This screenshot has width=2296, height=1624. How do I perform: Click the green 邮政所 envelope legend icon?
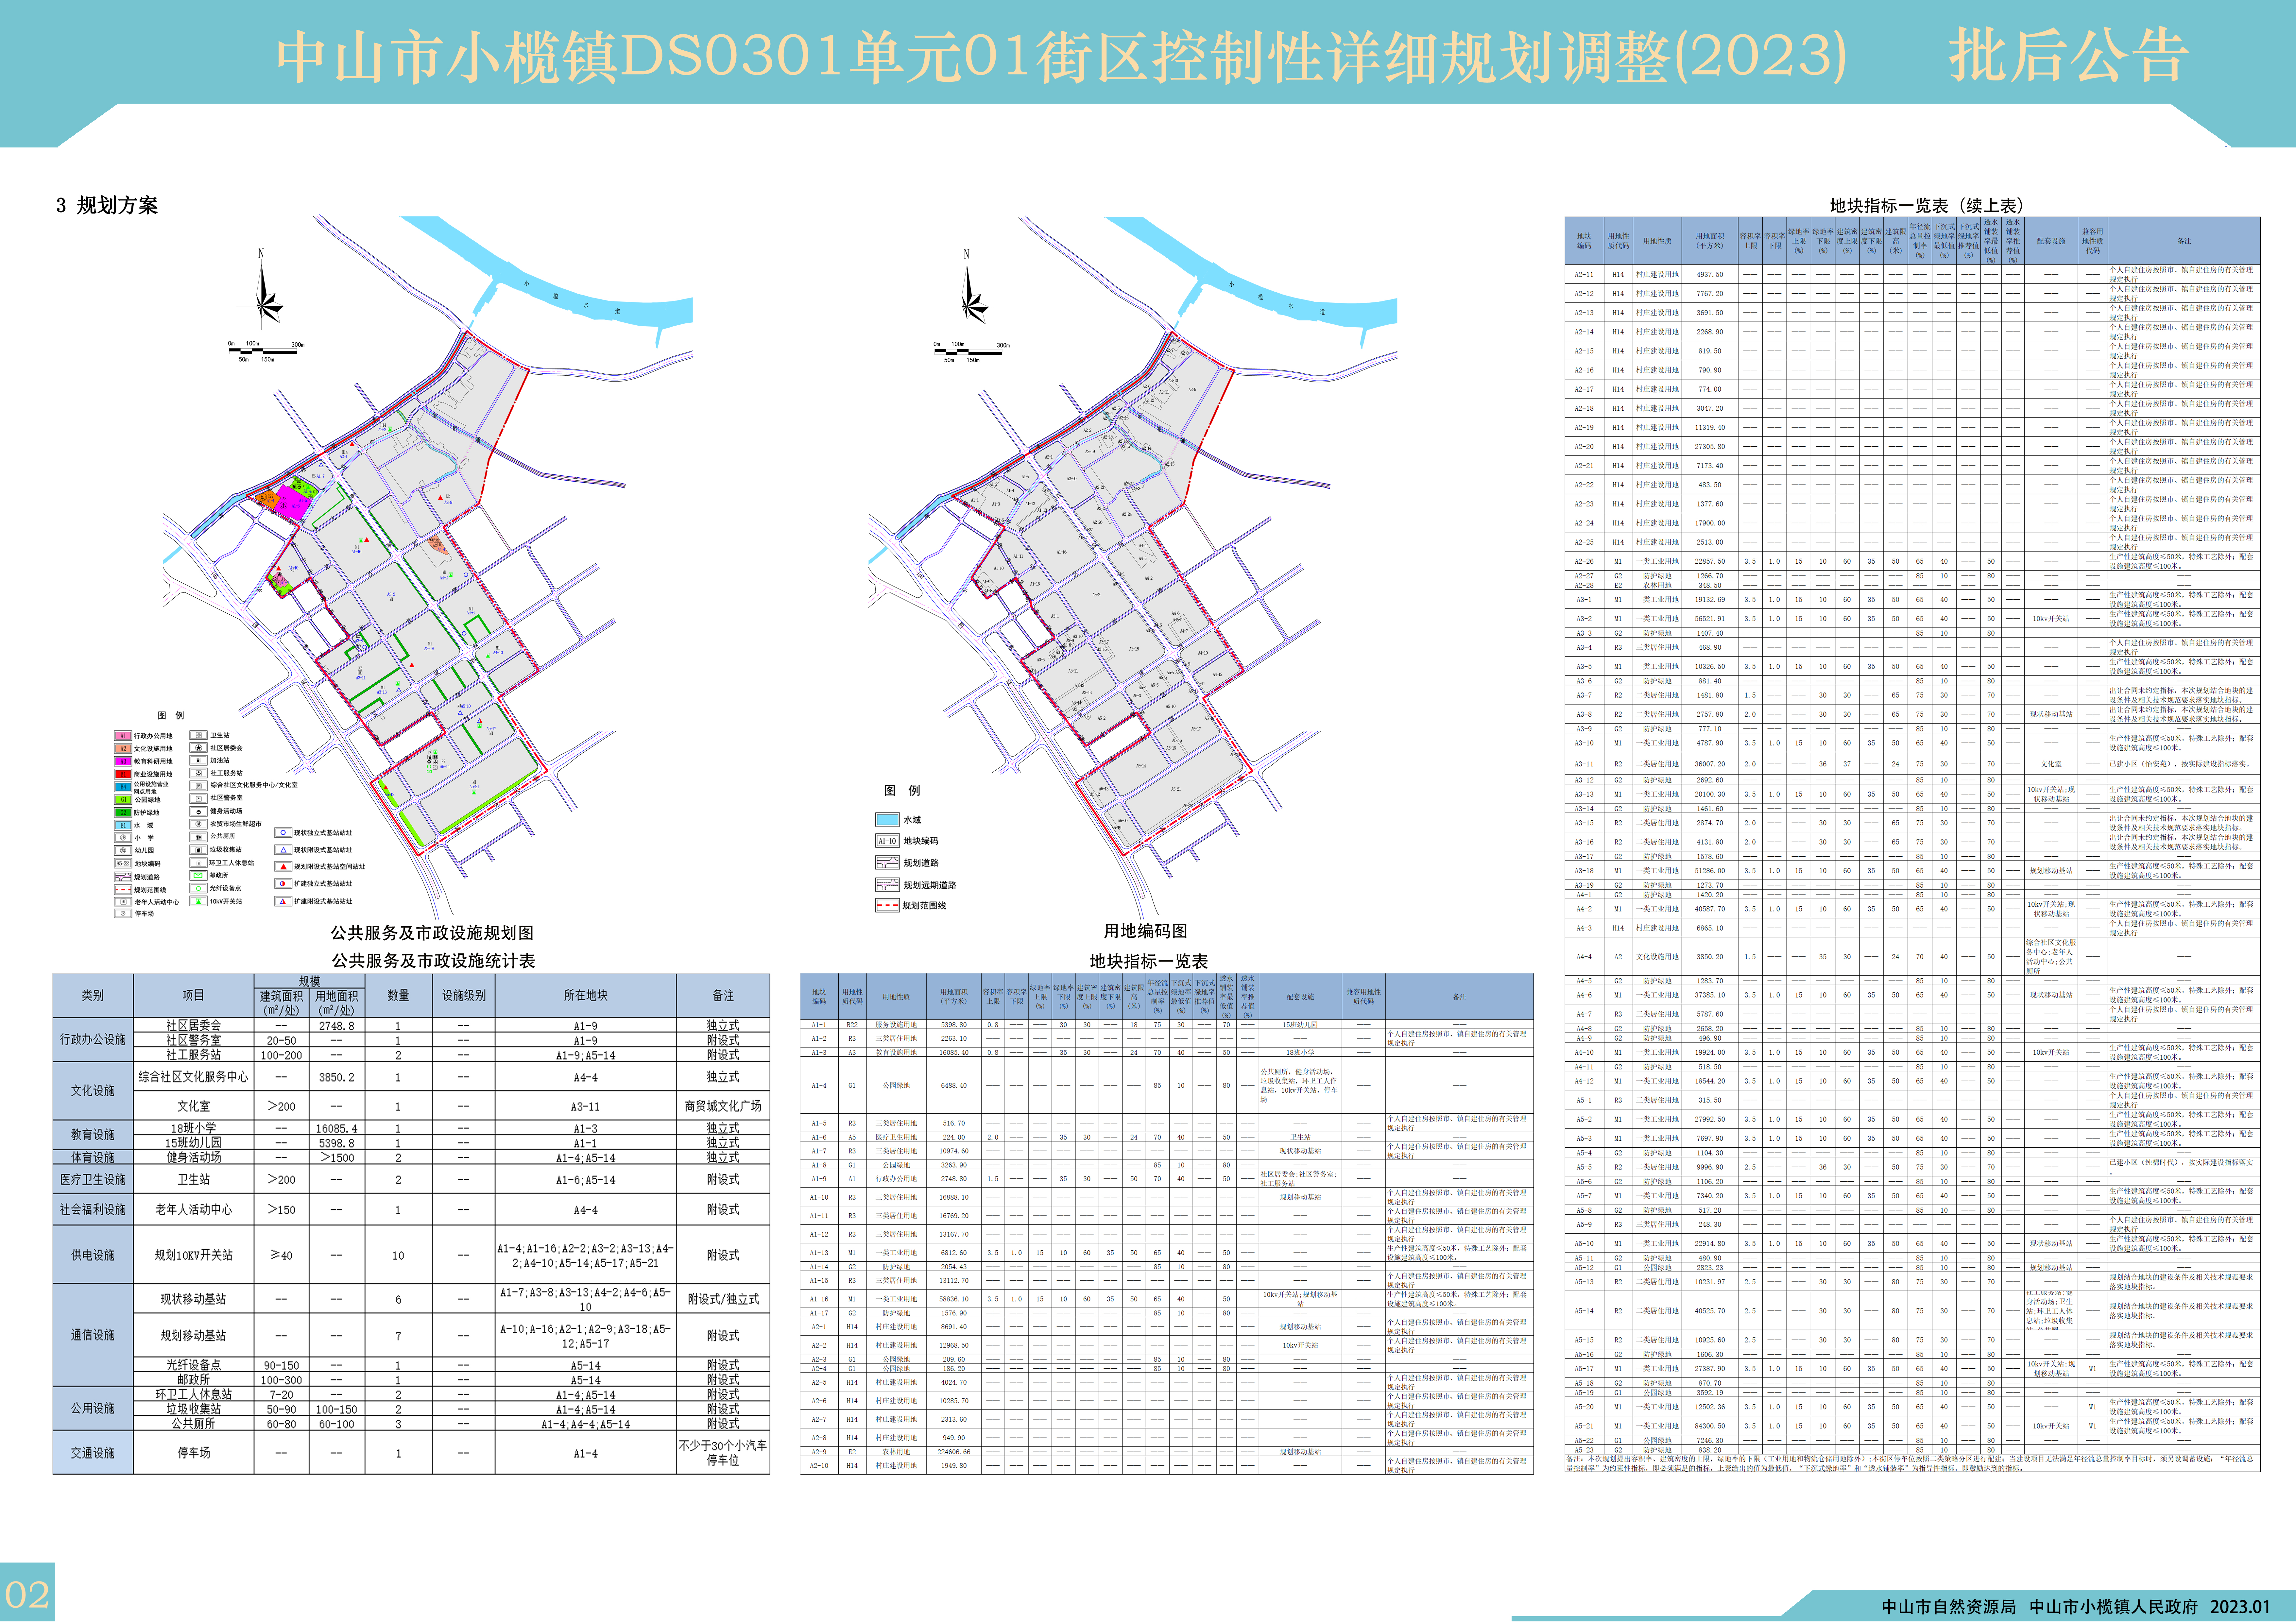coord(199,875)
